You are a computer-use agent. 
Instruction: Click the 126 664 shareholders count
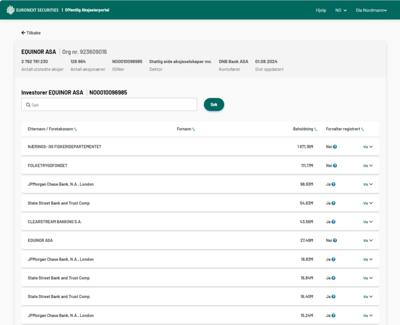click(78, 62)
